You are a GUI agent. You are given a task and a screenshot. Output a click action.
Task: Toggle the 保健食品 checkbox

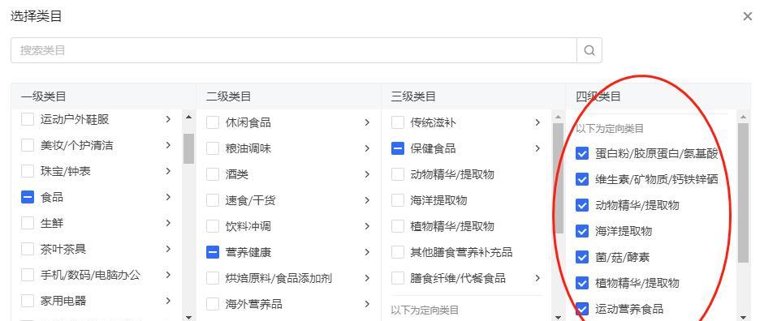[x=398, y=148]
